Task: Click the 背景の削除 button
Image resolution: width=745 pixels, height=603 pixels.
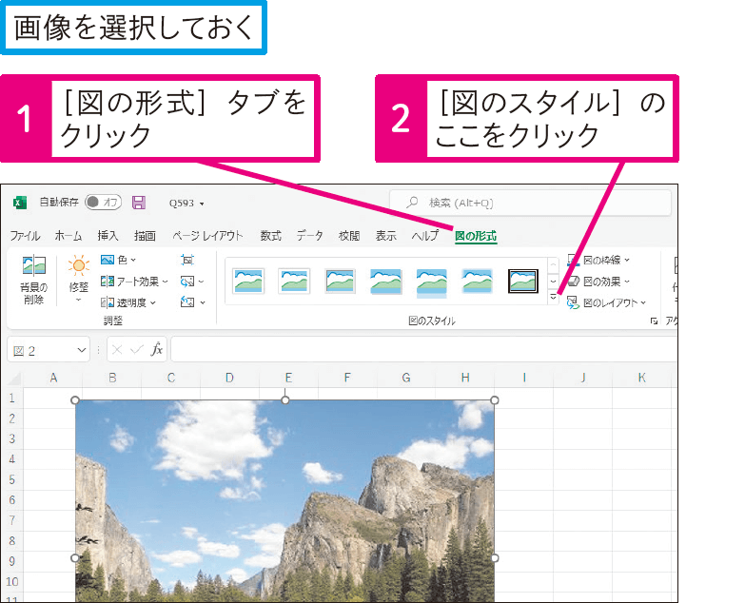Action: tap(33, 281)
